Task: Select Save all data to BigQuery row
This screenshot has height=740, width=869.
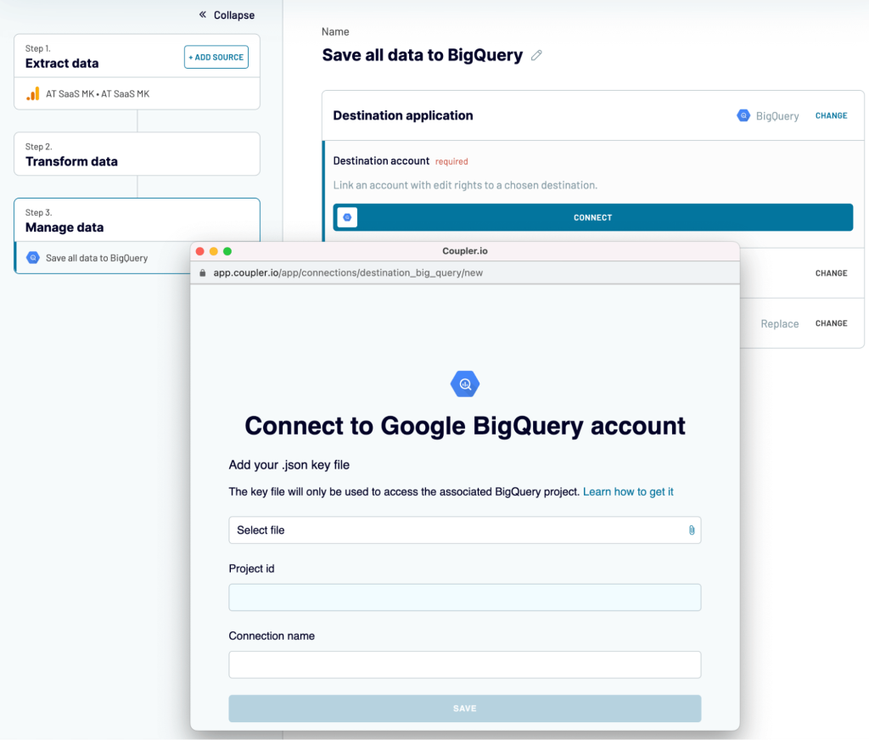Action: (x=103, y=258)
